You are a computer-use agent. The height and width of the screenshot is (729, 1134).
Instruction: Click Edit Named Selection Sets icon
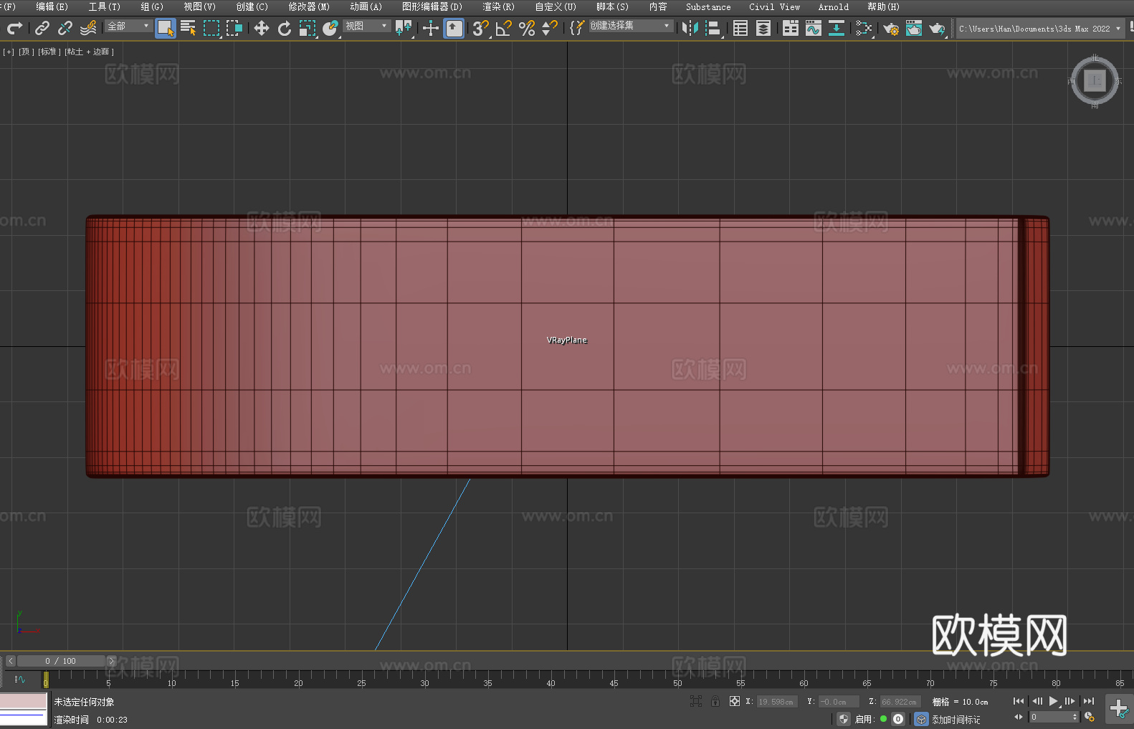pos(577,28)
